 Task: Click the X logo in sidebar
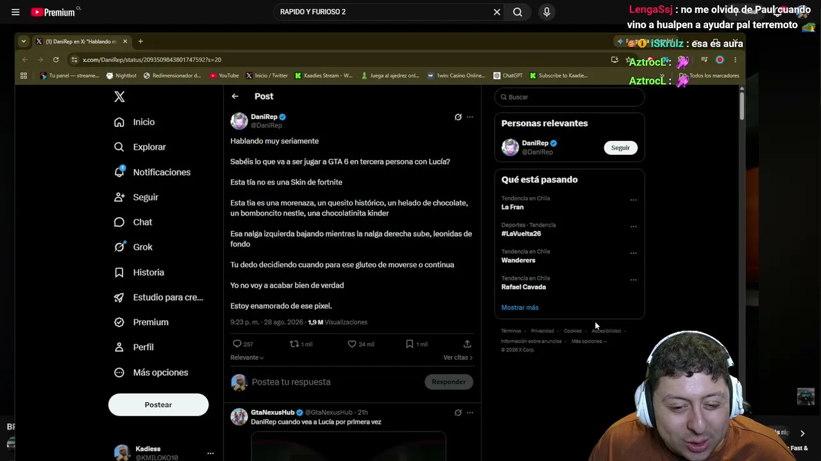[119, 97]
